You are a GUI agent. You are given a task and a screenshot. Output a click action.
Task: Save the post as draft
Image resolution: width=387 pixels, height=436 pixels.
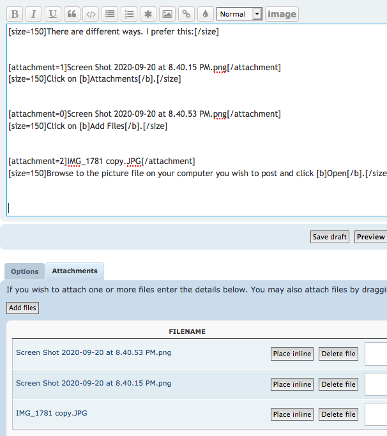pos(330,237)
